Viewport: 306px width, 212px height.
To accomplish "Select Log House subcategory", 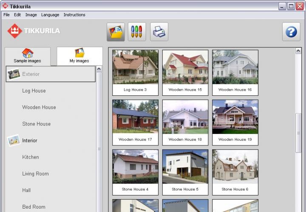I will click(x=34, y=91).
